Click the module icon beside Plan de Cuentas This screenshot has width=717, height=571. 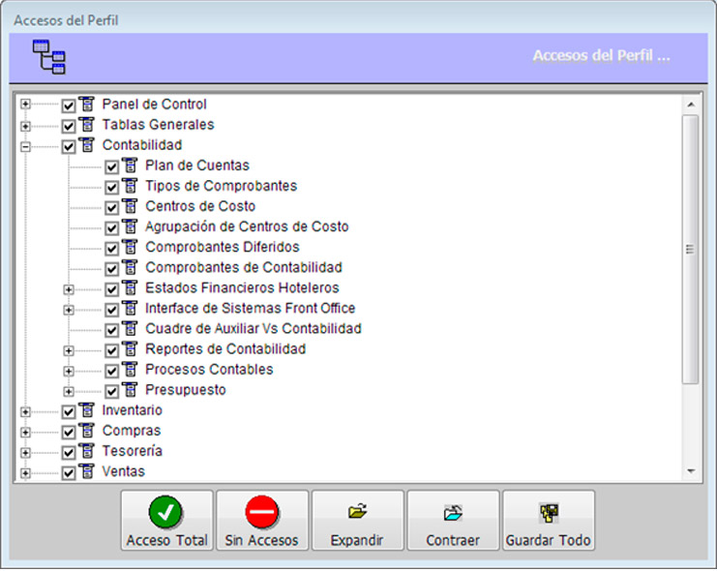click(x=130, y=165)
